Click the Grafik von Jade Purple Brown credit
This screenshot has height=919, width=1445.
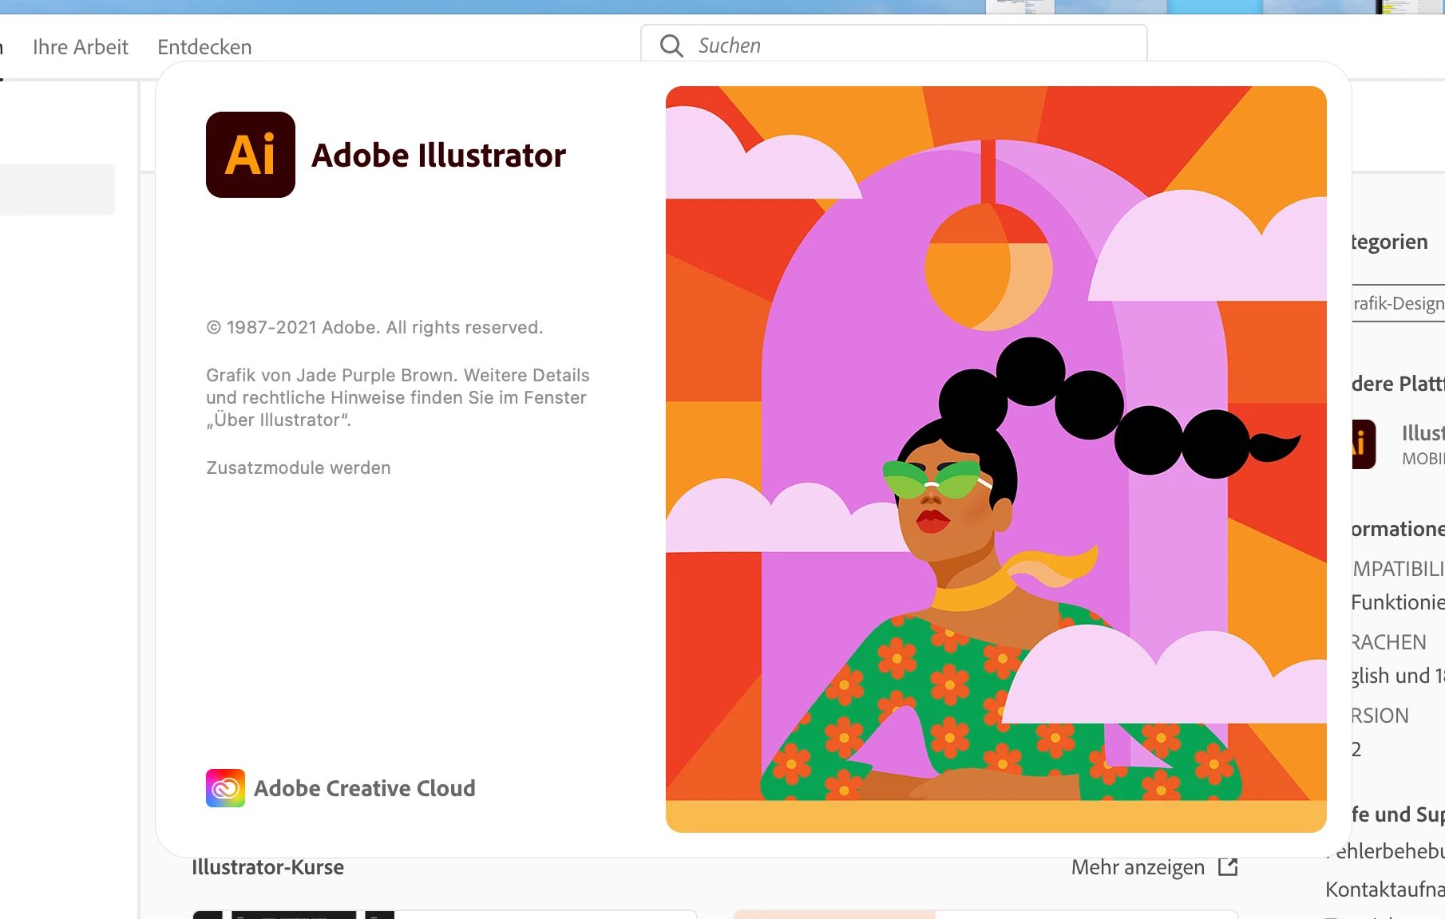398,397
